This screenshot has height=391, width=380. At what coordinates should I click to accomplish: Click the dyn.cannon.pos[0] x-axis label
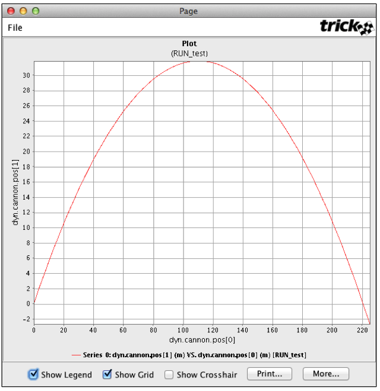click(202, 340)
